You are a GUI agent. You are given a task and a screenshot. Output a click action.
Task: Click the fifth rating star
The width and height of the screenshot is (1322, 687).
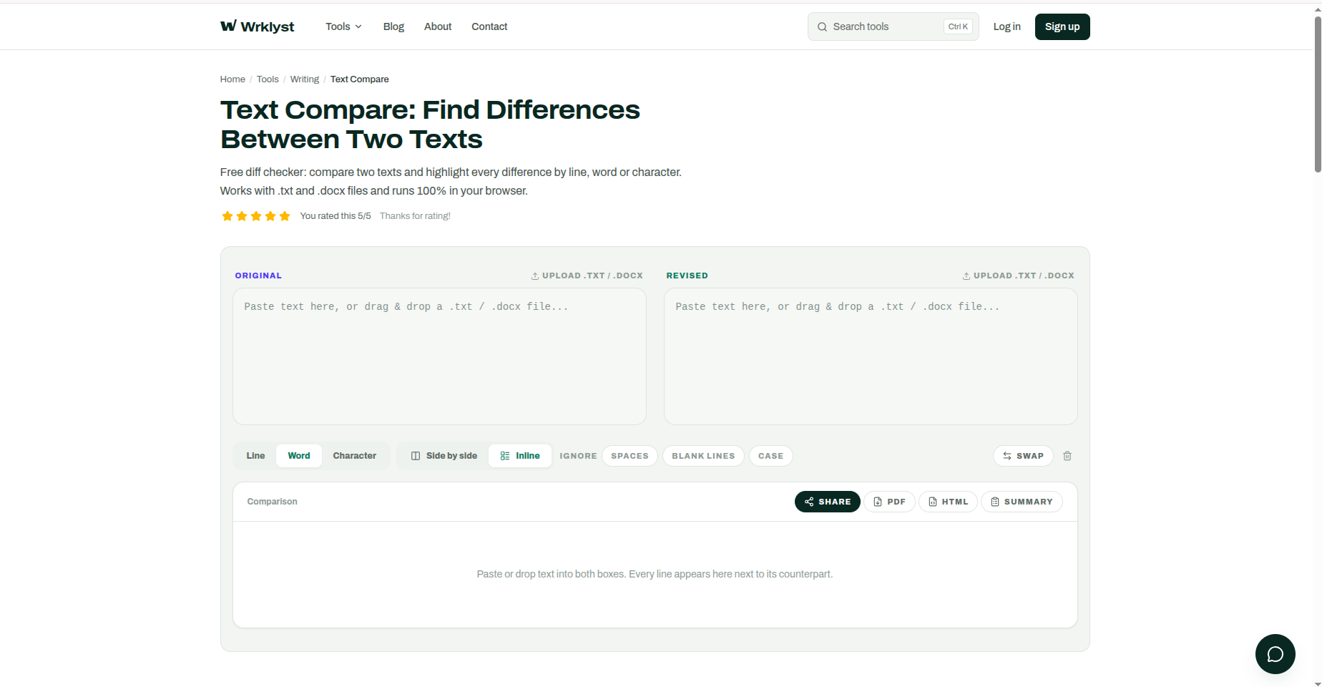285,216
